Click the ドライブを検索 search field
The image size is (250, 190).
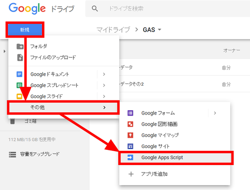(167, 8)
